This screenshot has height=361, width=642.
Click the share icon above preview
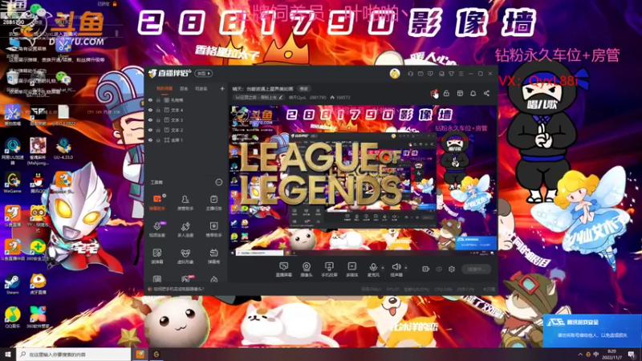(x=486, y=94)
